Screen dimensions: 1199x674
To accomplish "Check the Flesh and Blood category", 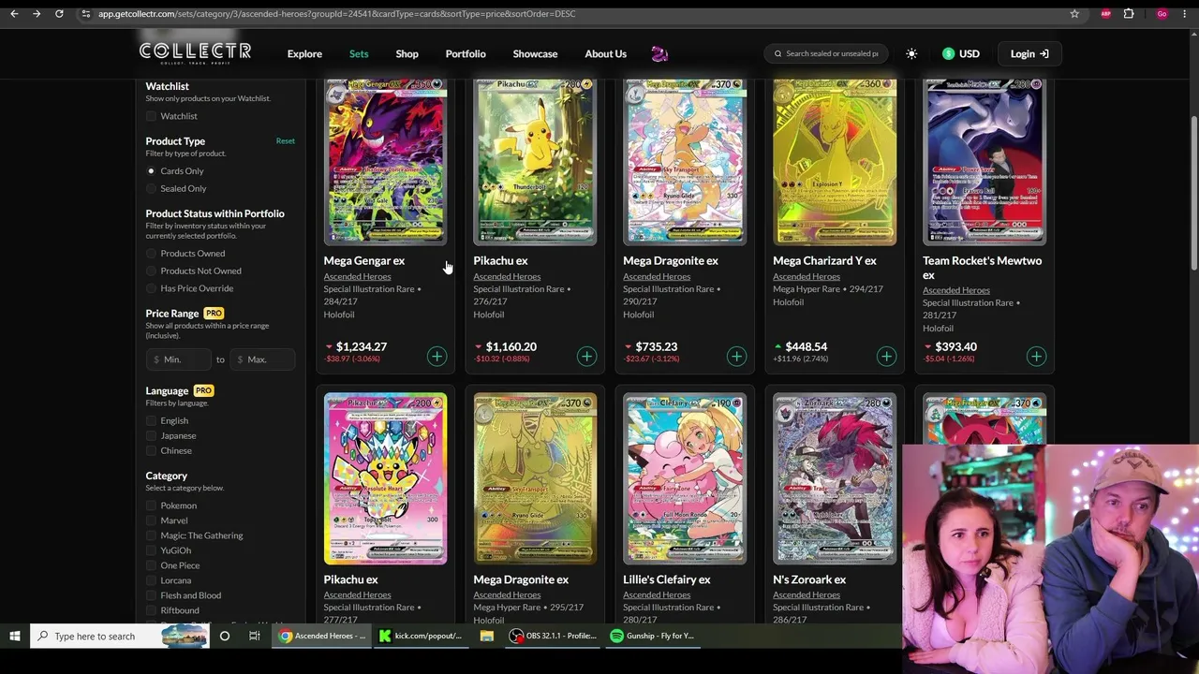I will pos(151,595).
